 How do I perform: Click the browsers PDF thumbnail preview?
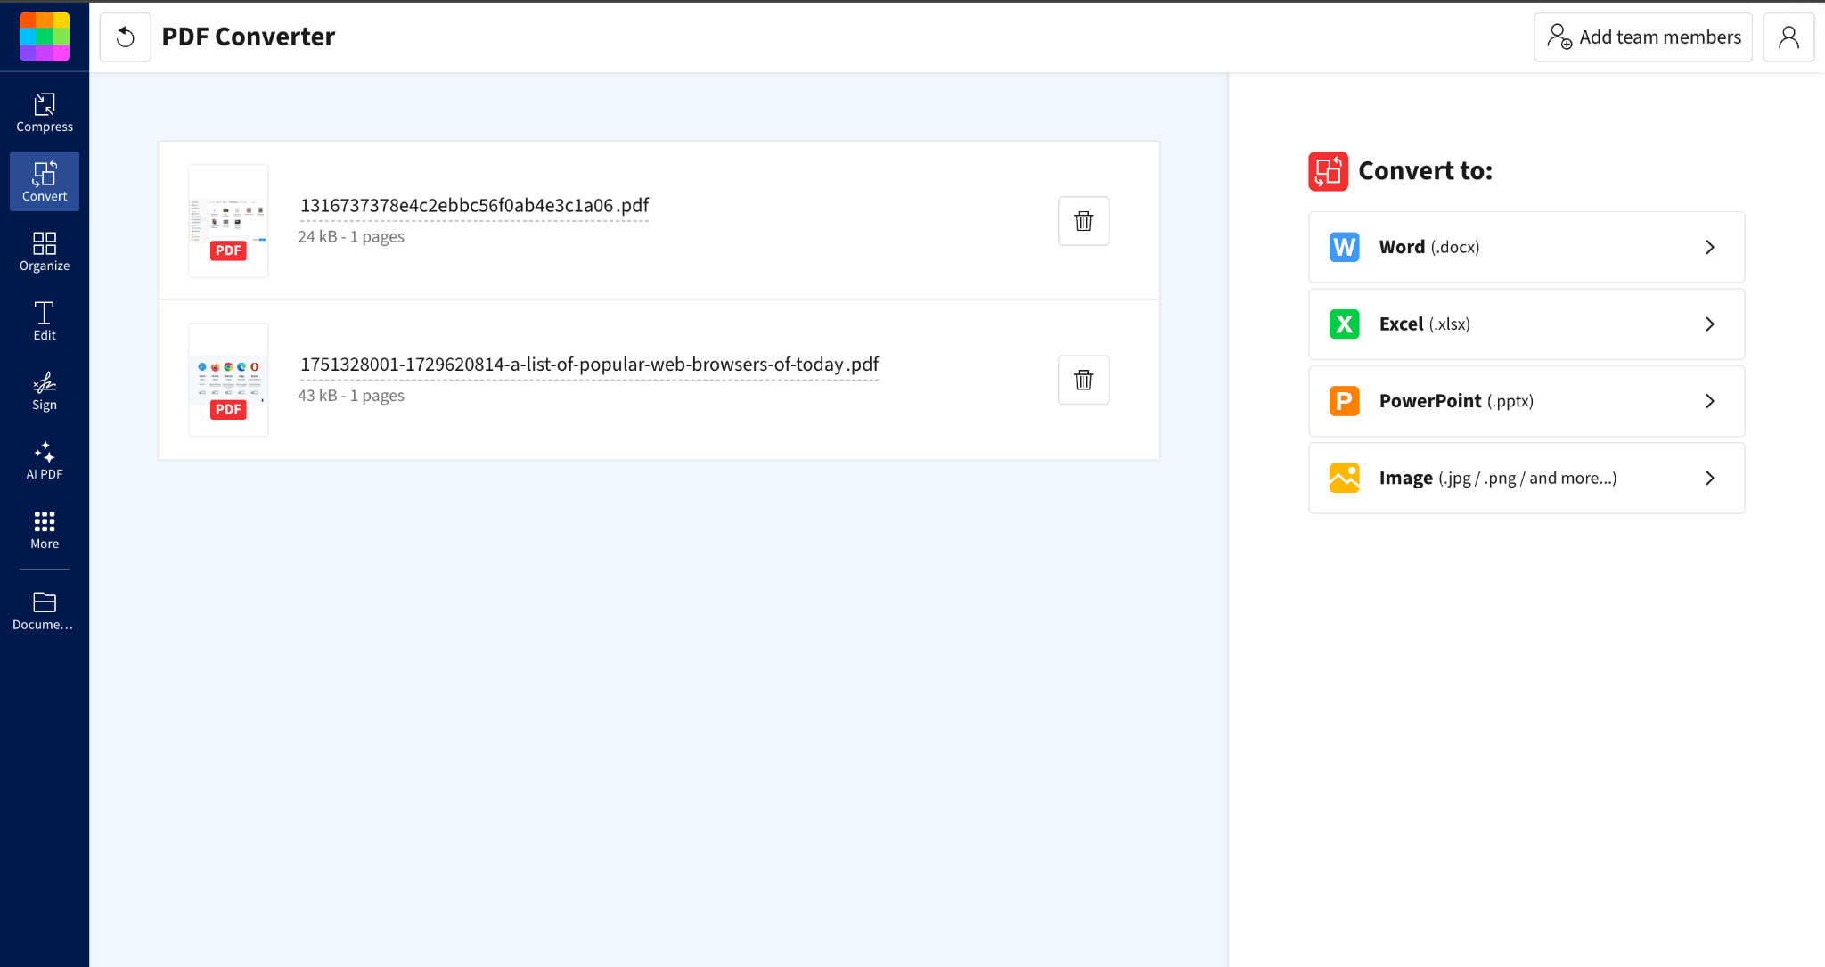point(228,379)
